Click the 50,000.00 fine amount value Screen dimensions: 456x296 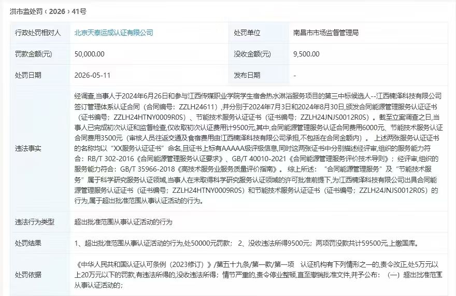[x=89, y=54]
